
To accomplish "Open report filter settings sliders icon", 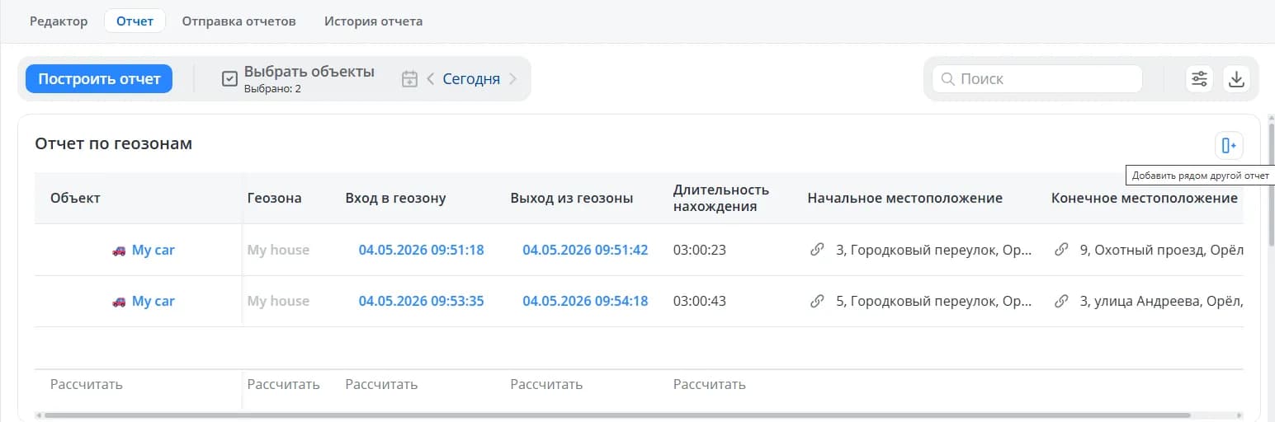I will click(1199, 79).
